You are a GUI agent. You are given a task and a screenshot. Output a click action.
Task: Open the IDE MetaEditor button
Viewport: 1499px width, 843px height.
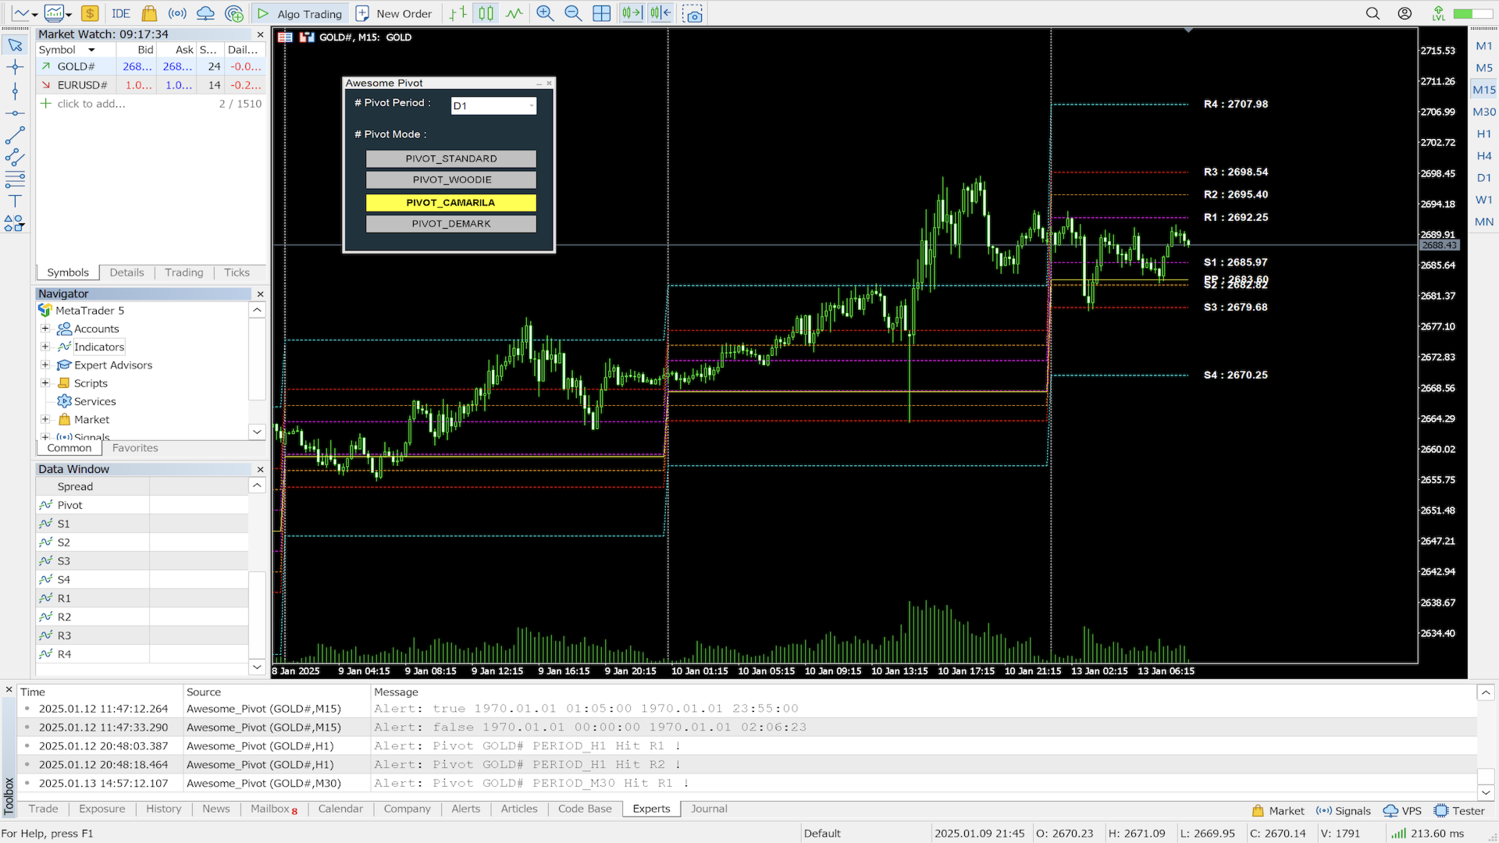[120, 13]
